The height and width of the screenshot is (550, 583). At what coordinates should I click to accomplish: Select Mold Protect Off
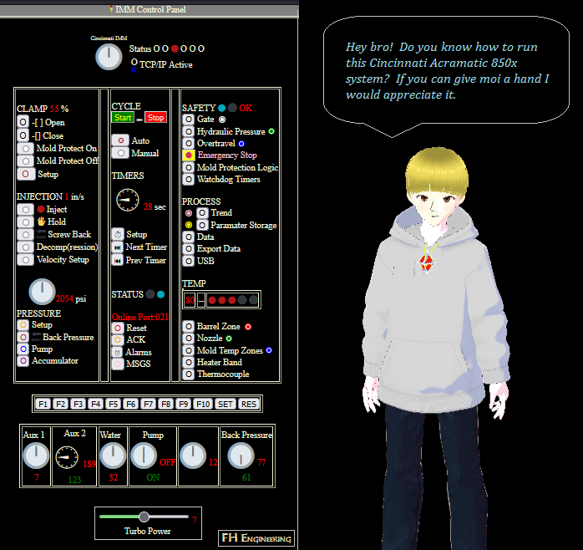point(26,161)
